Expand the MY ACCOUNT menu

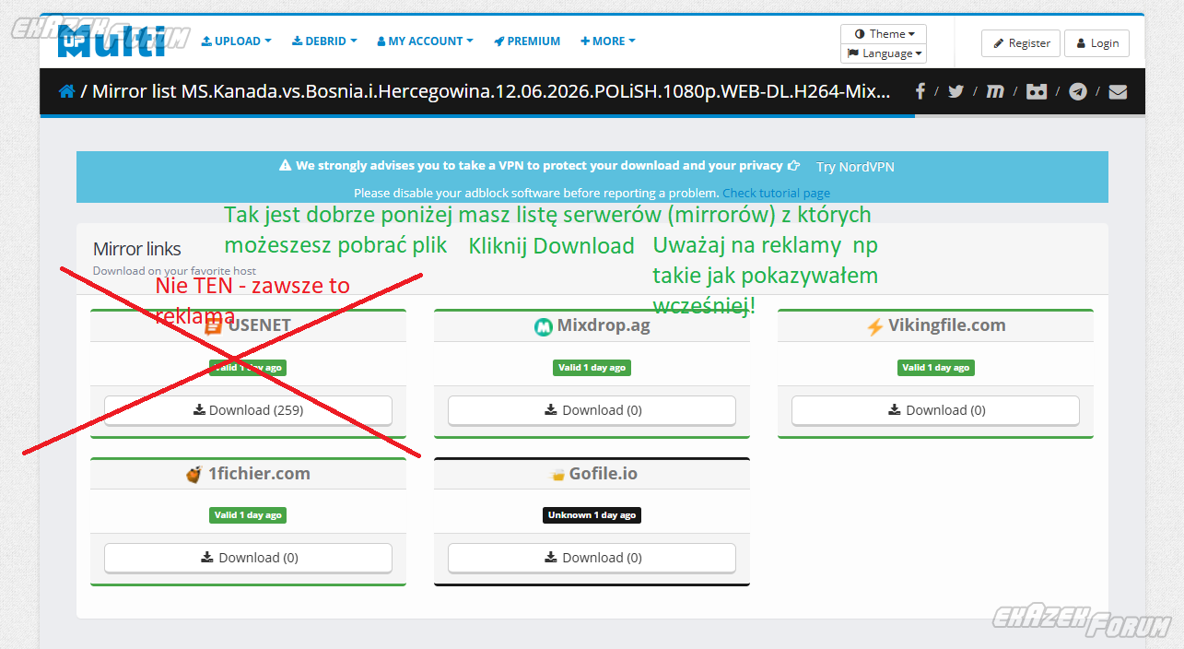[x=425, y=41]
